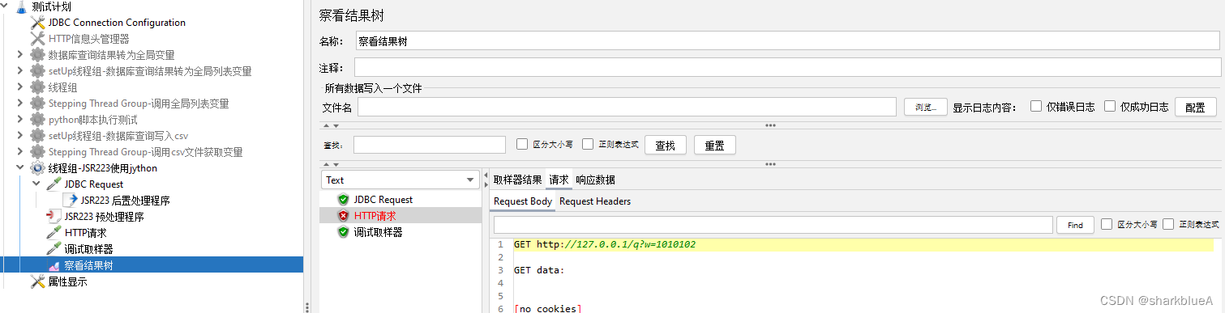The height and width of the screenshot is (313, 1225).
Task: Switch to the 响应数据 tab
Action: click(x=595, y=180)
